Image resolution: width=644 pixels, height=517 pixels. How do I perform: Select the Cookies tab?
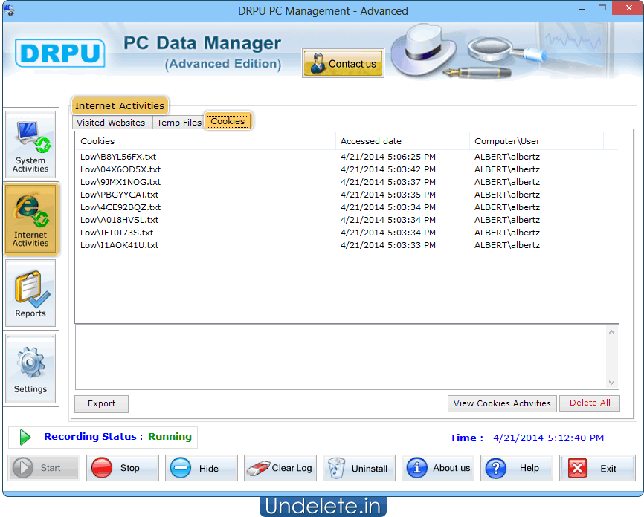(x=228, y=121)
